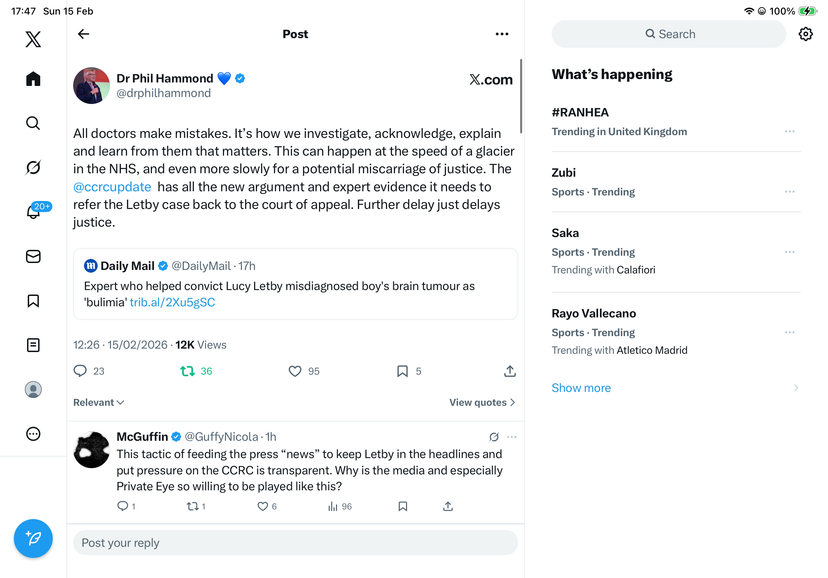The width and height of the screenshot is (828, 578).
Task: Focus the Post your reply field
Action: tap(295, 543)
